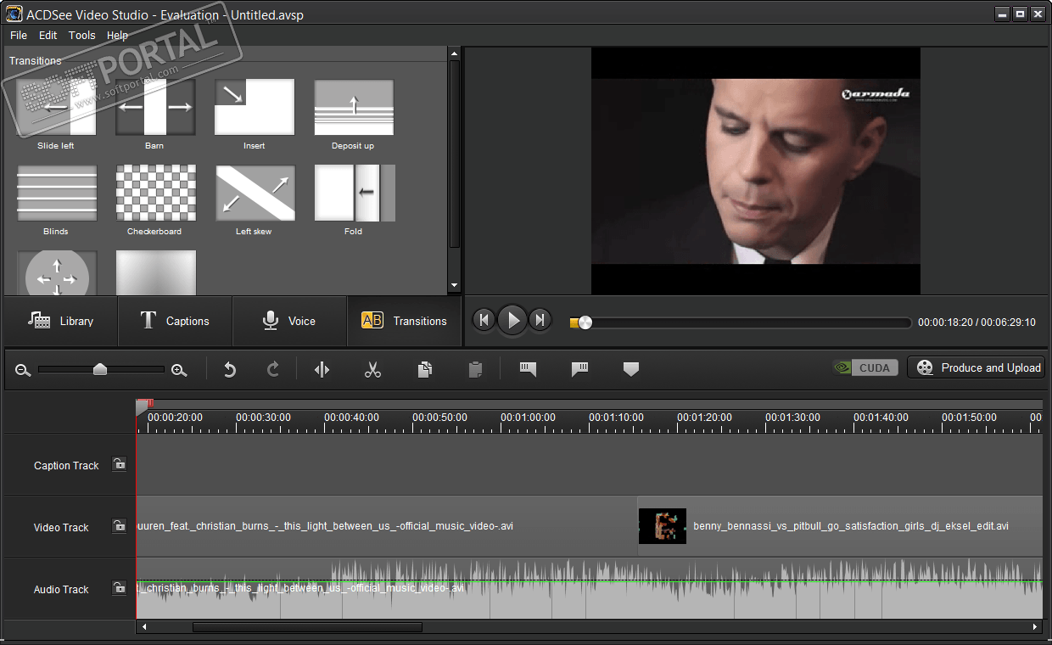Choose the Blinds transition
Image resolution: width=1052 pixels, height=645 pixels.
(x=56, y=193)
